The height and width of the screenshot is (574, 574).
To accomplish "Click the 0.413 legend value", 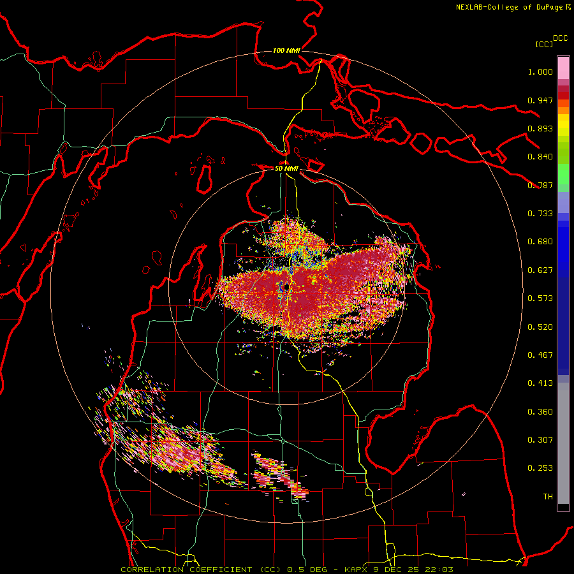I will pos(540,383).
